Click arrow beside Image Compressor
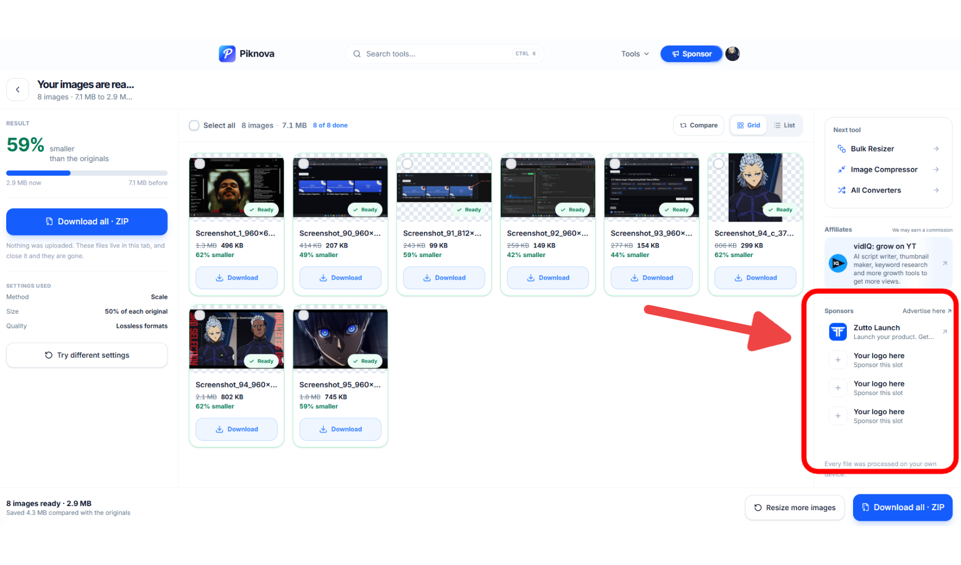This screenshot has height=565, width=961. click(936, 169)
